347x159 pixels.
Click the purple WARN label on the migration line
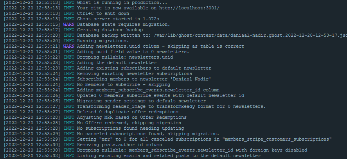[69, 24]
